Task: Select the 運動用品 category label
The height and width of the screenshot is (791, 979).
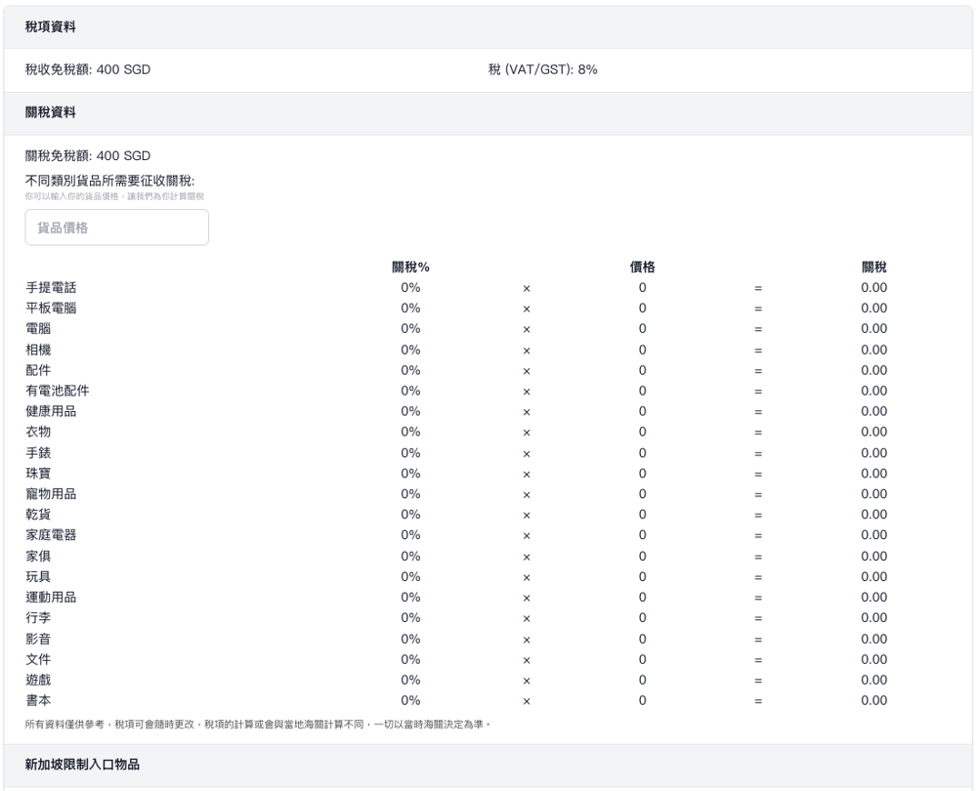Action: (x=51, y=598)
